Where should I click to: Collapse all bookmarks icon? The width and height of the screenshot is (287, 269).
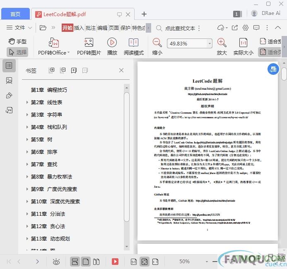pyautogui.click(x=63, y=70)
